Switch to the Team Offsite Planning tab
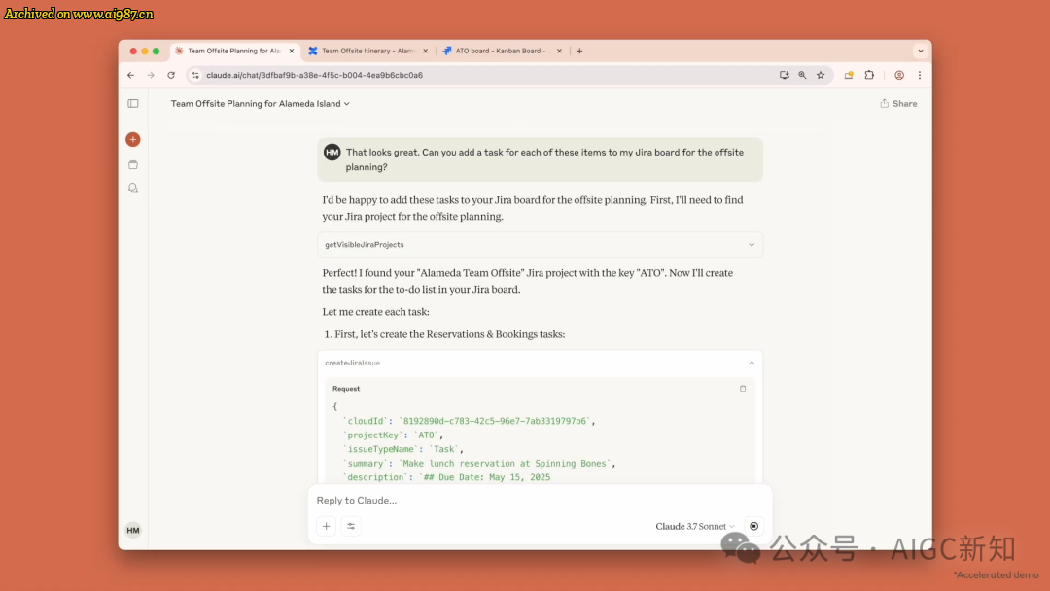 pyautogui.click(x=233, y=51)
